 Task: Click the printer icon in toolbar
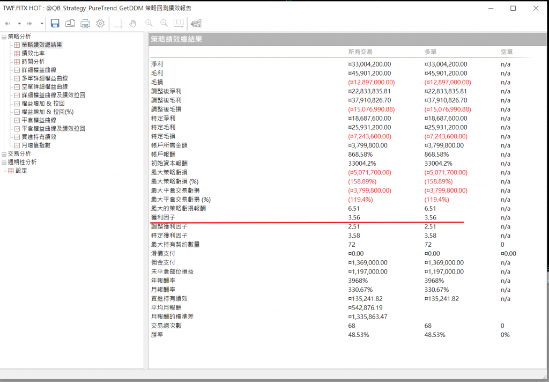[85, 23]
